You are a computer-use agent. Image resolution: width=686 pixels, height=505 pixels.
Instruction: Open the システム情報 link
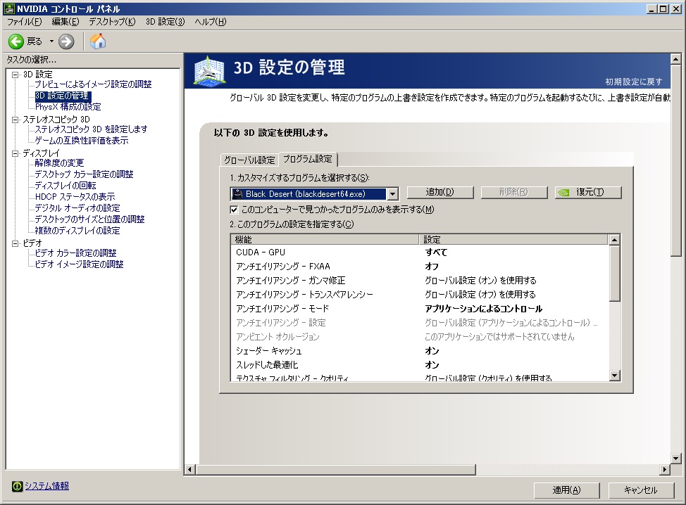[x=46, y=486]
